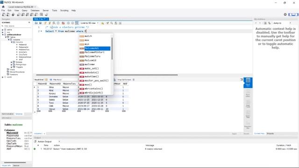Viewport: 299px width, 168px height.
Task: Click the reconnect to DBMS icon
Action: [x=46, y=14]
